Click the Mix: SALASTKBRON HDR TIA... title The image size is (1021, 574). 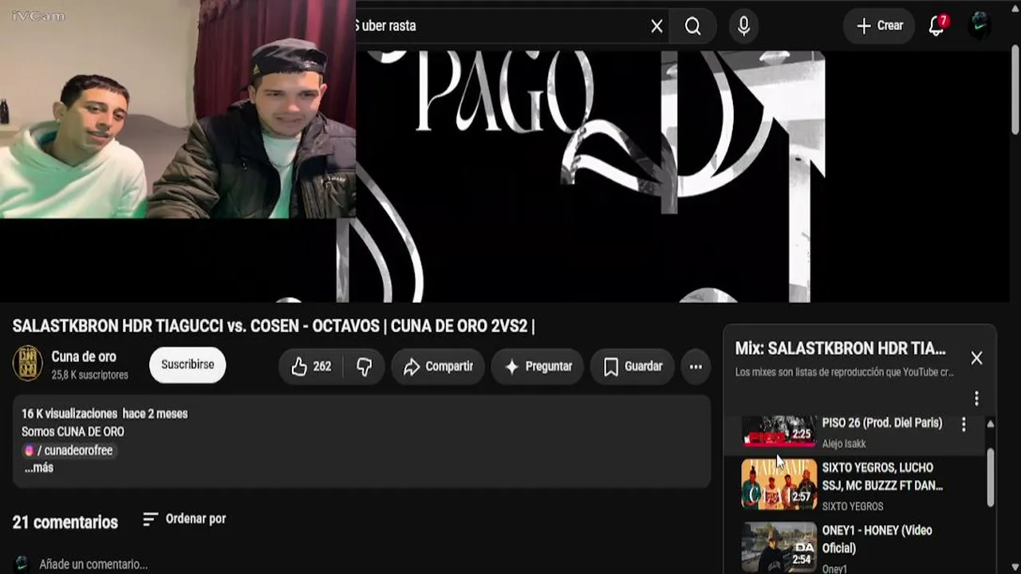(840, 348)
